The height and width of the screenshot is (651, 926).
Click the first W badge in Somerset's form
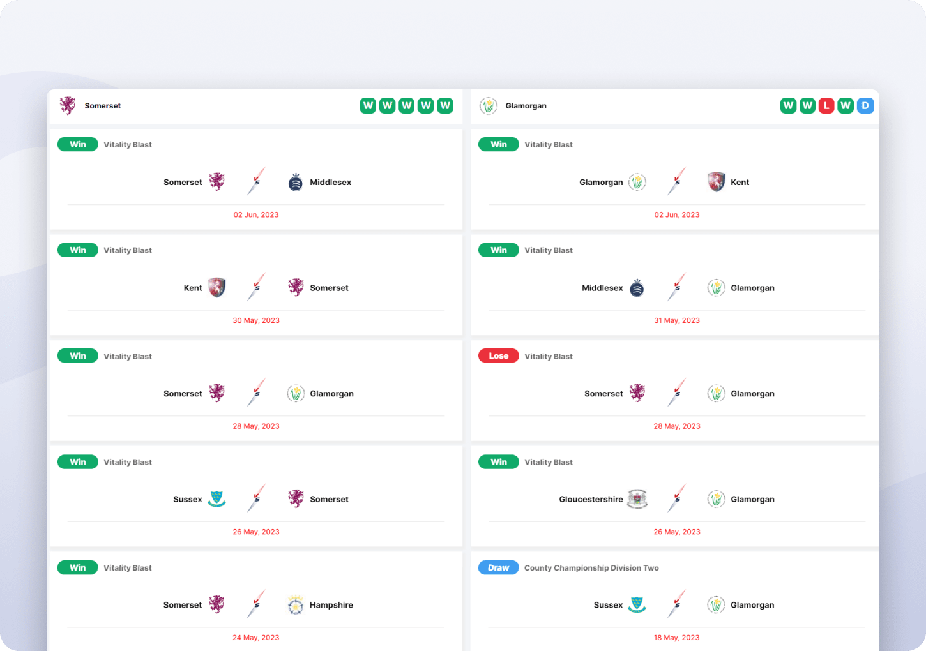pos(368,106)
